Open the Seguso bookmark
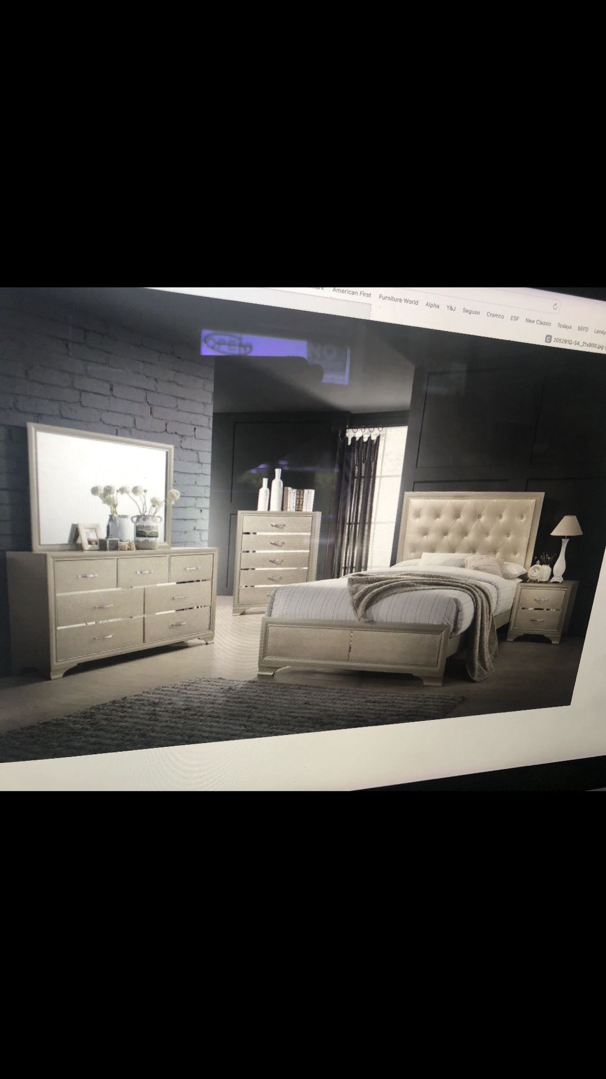The image size is (606, 1079). [x=471, y=311]
